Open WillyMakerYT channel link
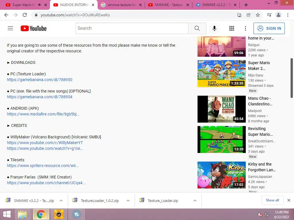The height and width of the screenshot is (220, 294). 45,143
